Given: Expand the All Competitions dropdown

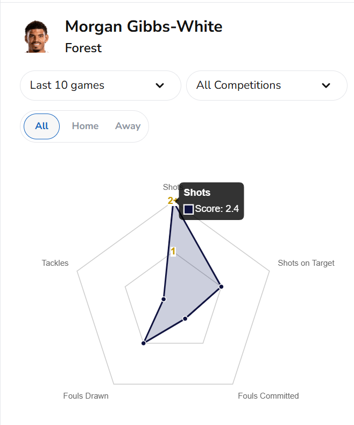Looking at the screenshot, I should click(x=266, y=86).
